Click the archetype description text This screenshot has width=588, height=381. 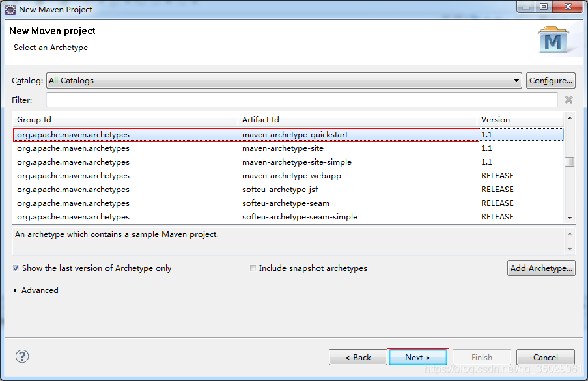point(117,234)
